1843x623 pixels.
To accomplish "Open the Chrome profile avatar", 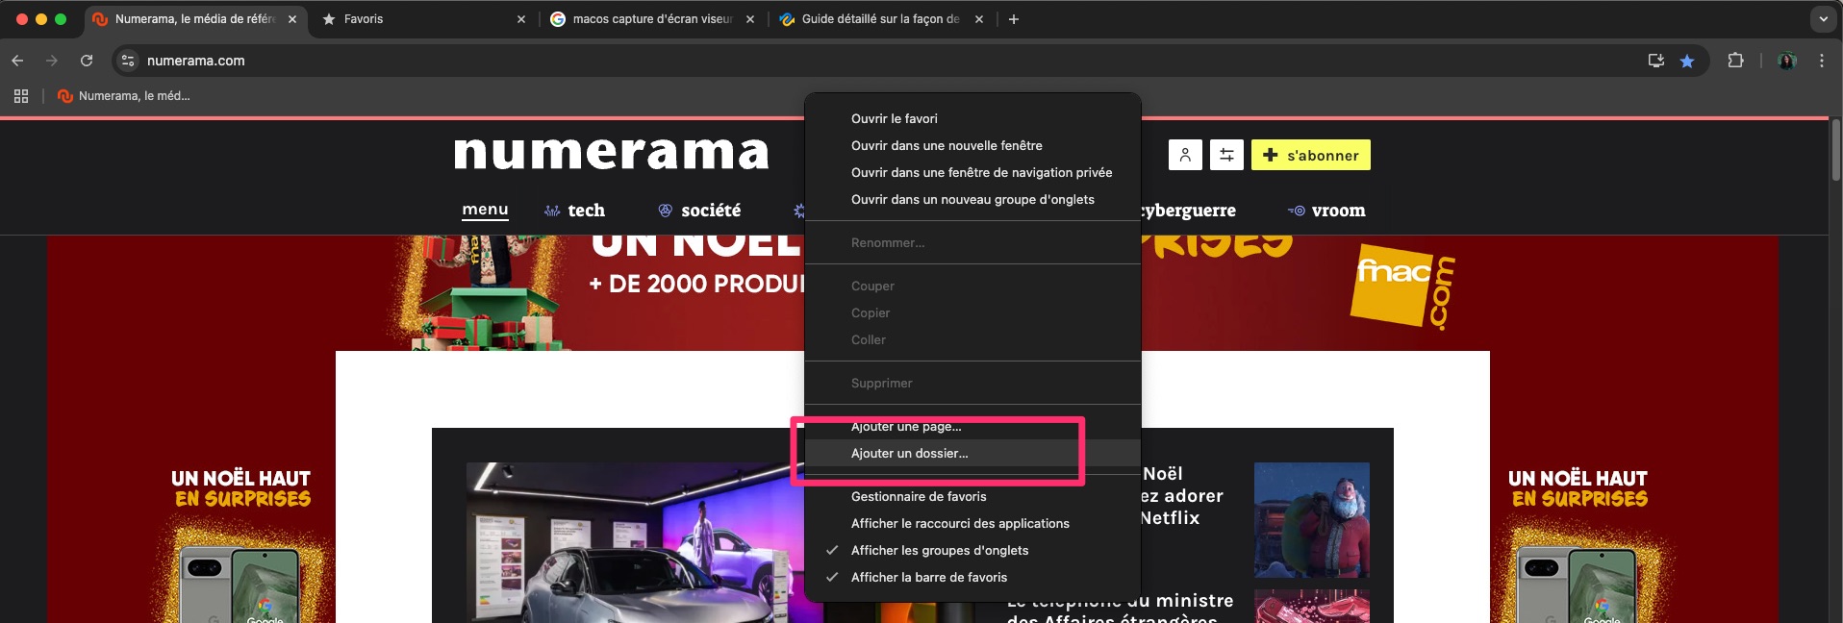I will pos(1787,61).
